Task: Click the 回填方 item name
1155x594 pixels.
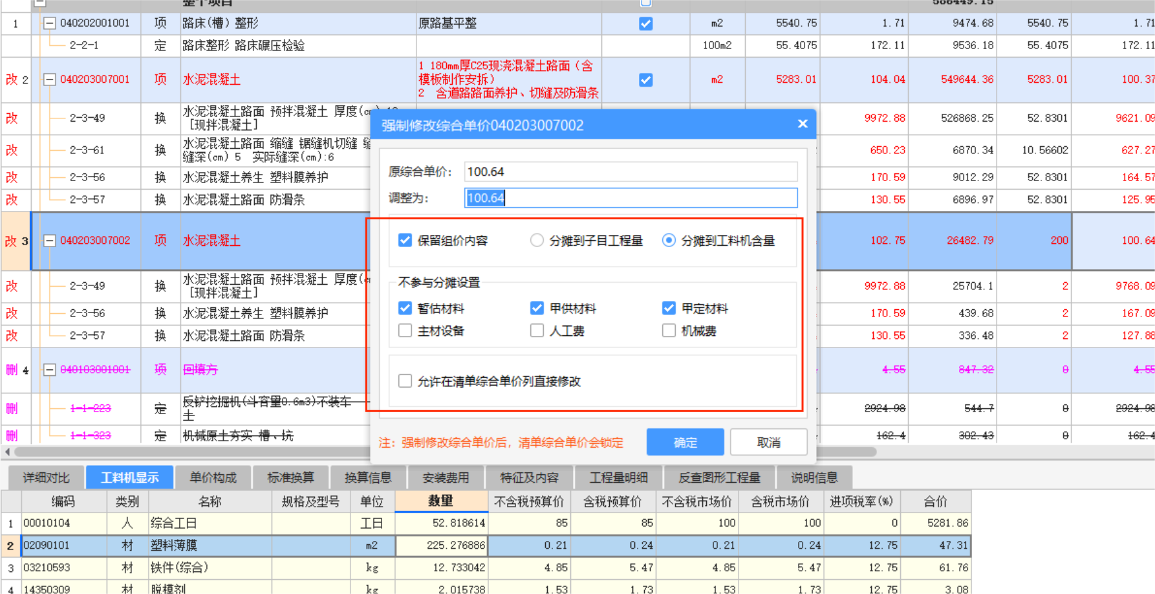Action: point(200,369)
